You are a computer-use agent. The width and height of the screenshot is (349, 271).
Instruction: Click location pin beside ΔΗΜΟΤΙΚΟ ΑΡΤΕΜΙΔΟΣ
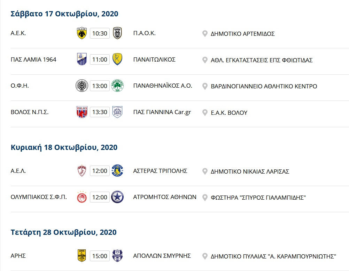[205, 34]
